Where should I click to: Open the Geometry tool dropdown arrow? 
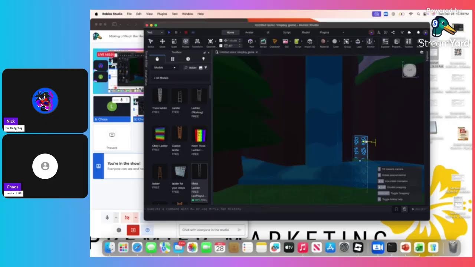point(215,41)
